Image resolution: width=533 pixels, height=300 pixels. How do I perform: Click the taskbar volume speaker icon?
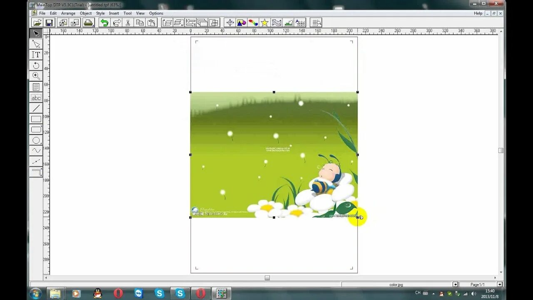click(x=473, y=294)
